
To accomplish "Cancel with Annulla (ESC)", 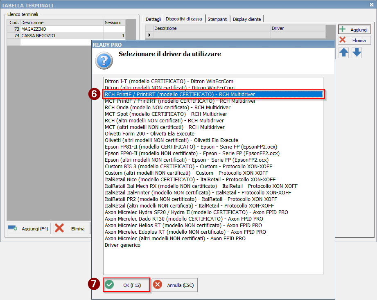I will (x=175, y=285).
